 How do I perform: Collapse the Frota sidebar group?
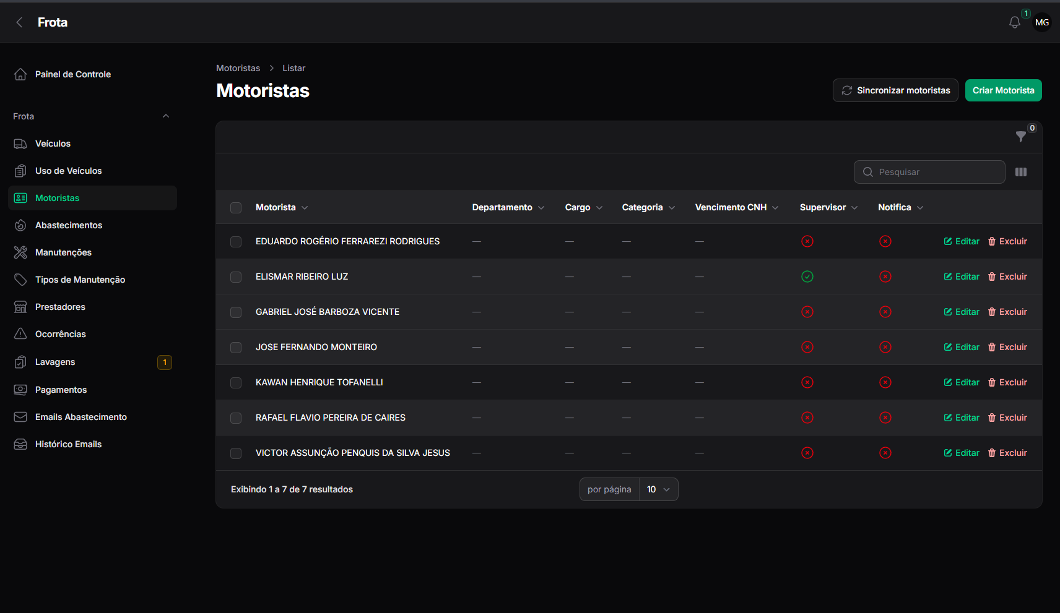[x=166, y=116]
